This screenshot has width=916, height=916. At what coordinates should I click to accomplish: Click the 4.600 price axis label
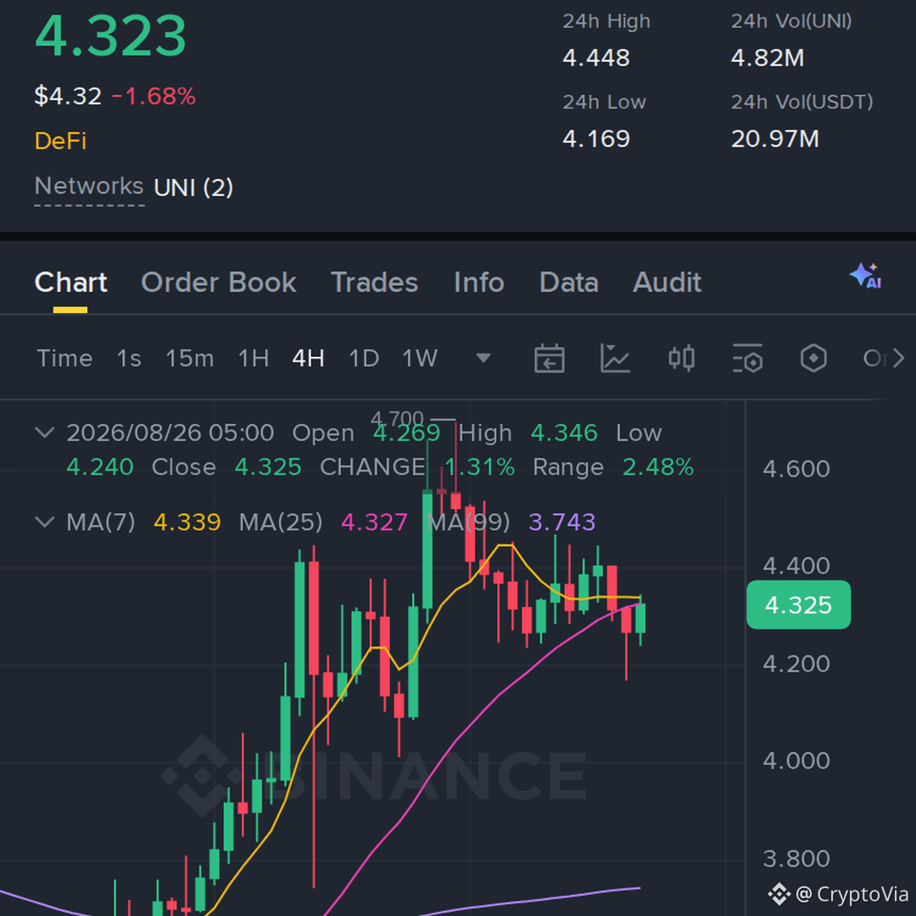[x=796, y=468]
